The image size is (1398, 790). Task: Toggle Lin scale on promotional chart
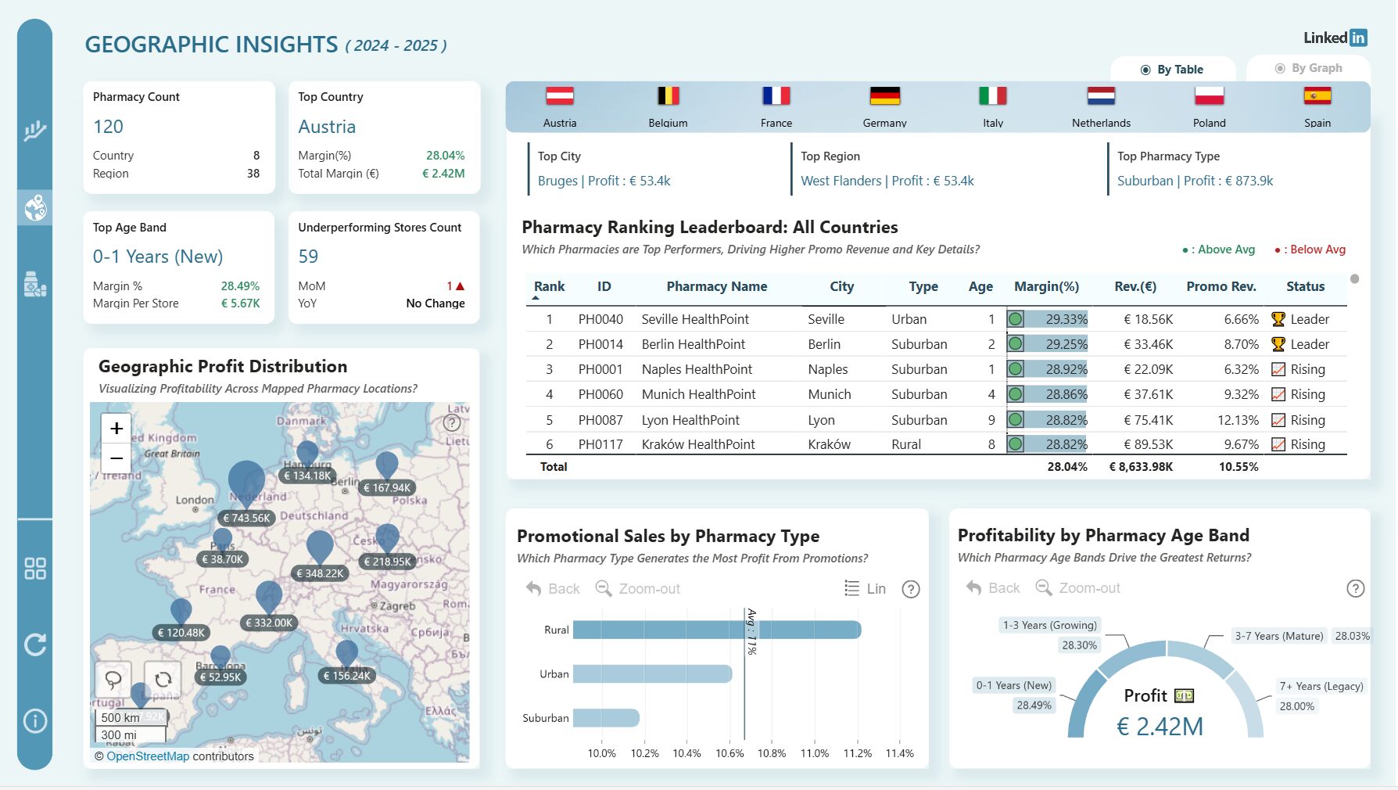(866, 589)
